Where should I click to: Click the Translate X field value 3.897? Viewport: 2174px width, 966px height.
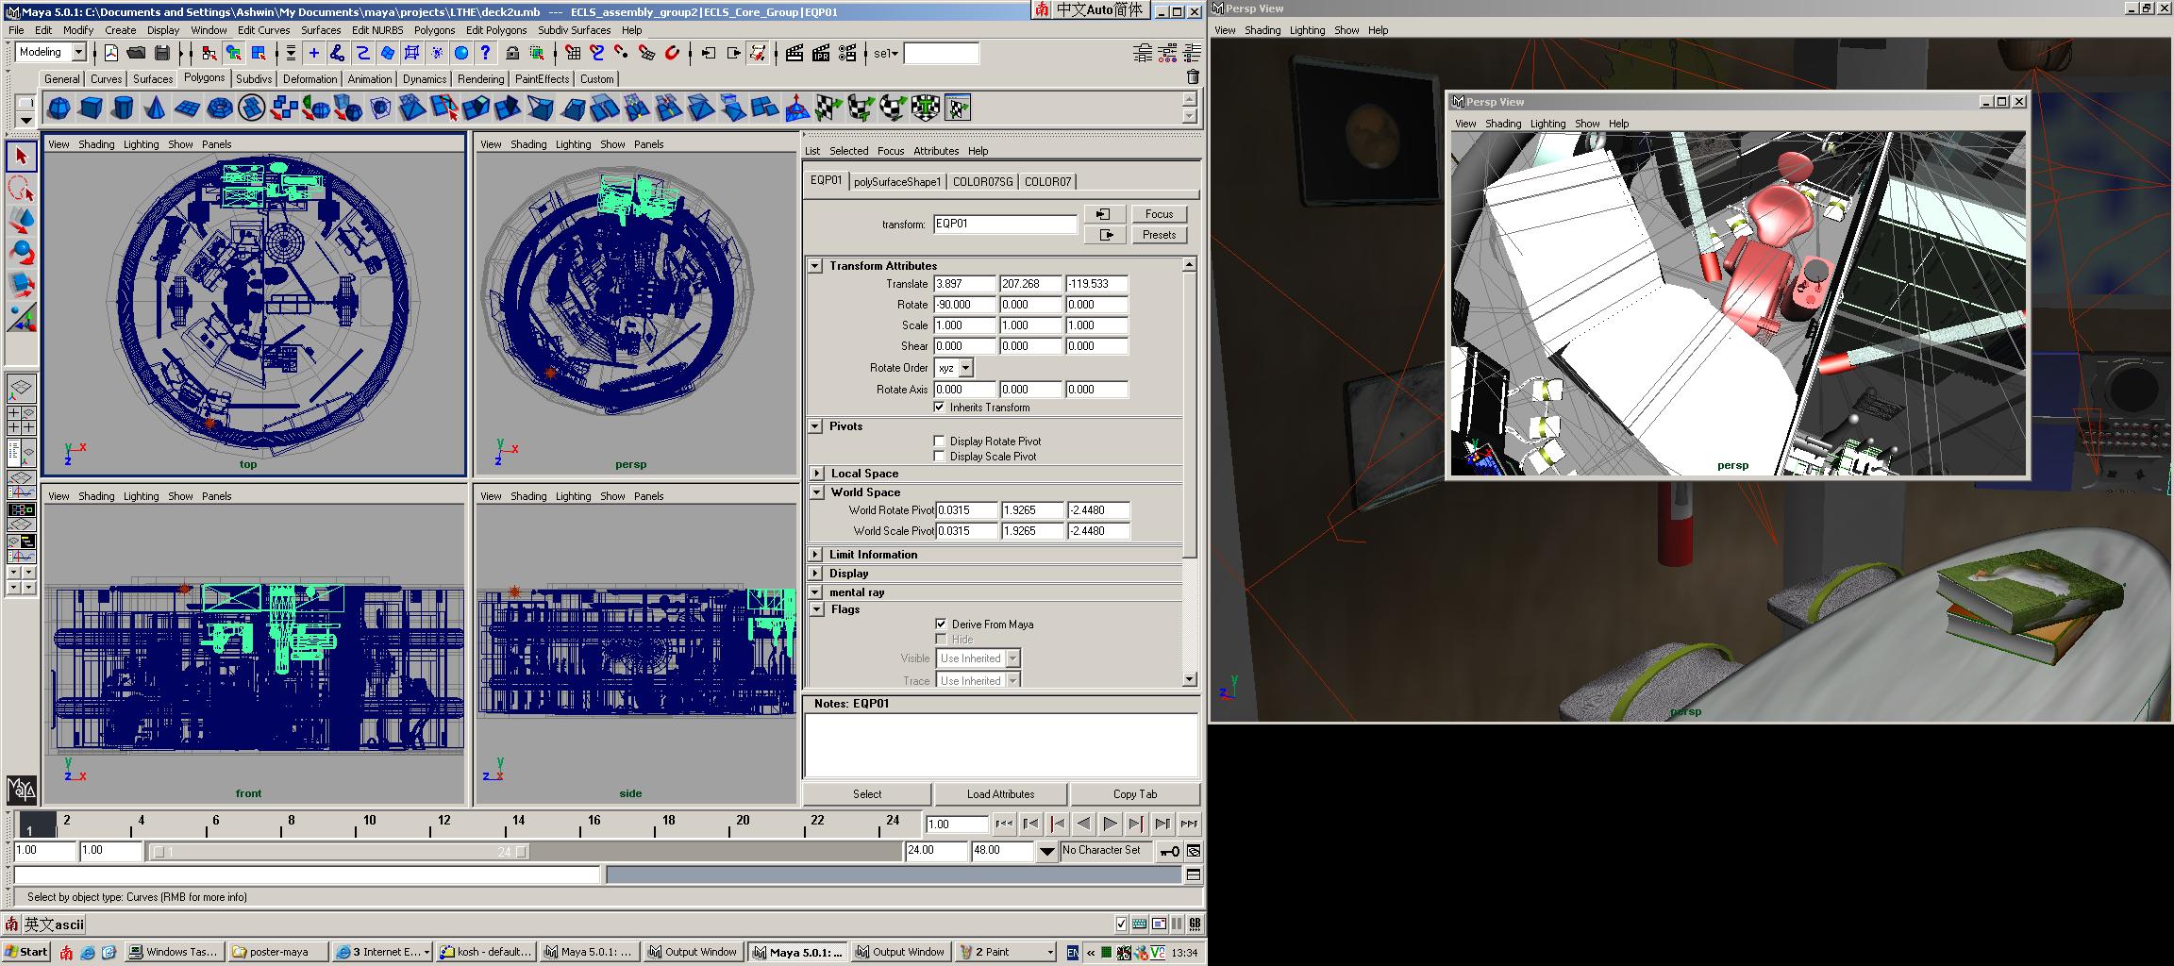[x=964, y=284]
